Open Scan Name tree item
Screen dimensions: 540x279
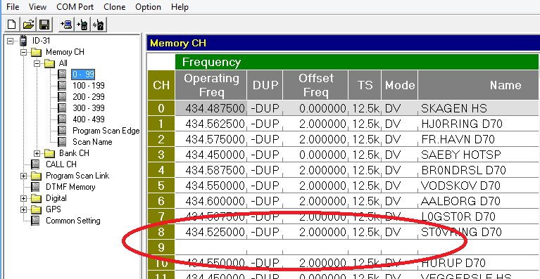click(x=92, y=142)
